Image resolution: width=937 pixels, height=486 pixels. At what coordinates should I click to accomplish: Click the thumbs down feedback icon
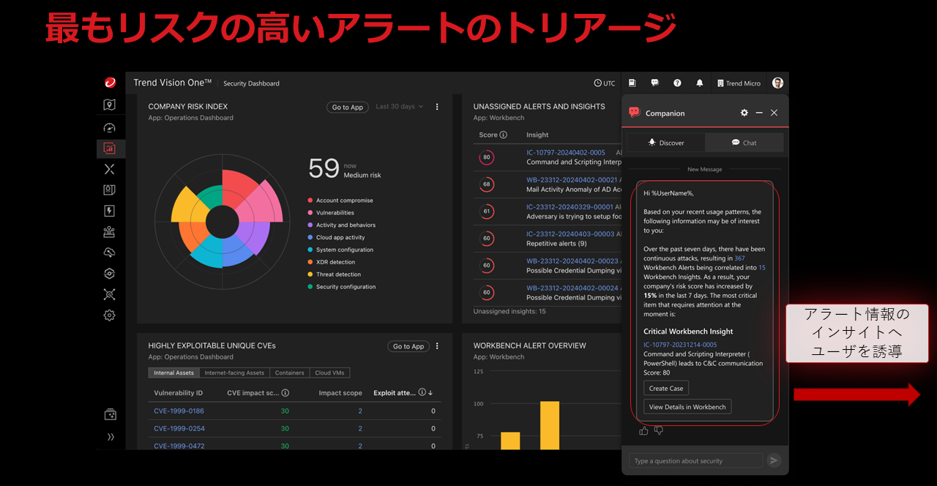659,431
